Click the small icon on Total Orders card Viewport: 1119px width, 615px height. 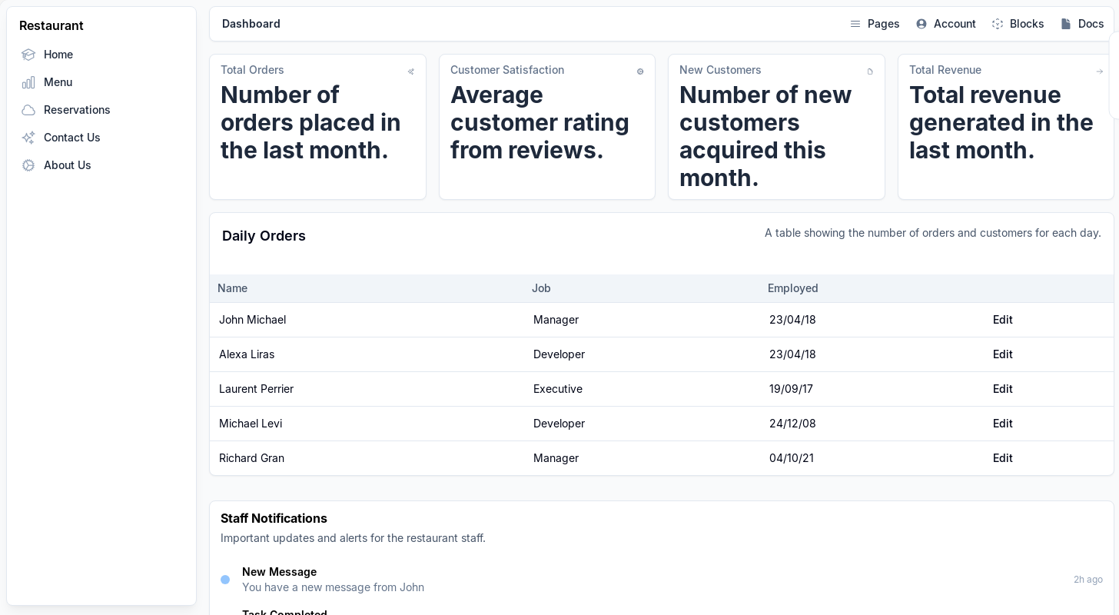tap(410, 71)
